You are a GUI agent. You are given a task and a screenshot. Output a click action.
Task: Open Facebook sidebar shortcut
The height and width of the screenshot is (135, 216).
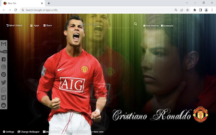click(4, 59)
